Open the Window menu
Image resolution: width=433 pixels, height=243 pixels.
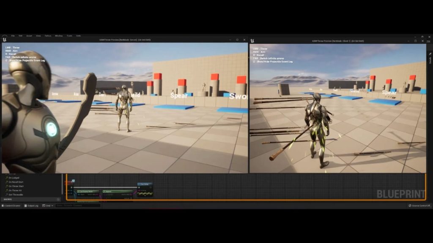59,36
